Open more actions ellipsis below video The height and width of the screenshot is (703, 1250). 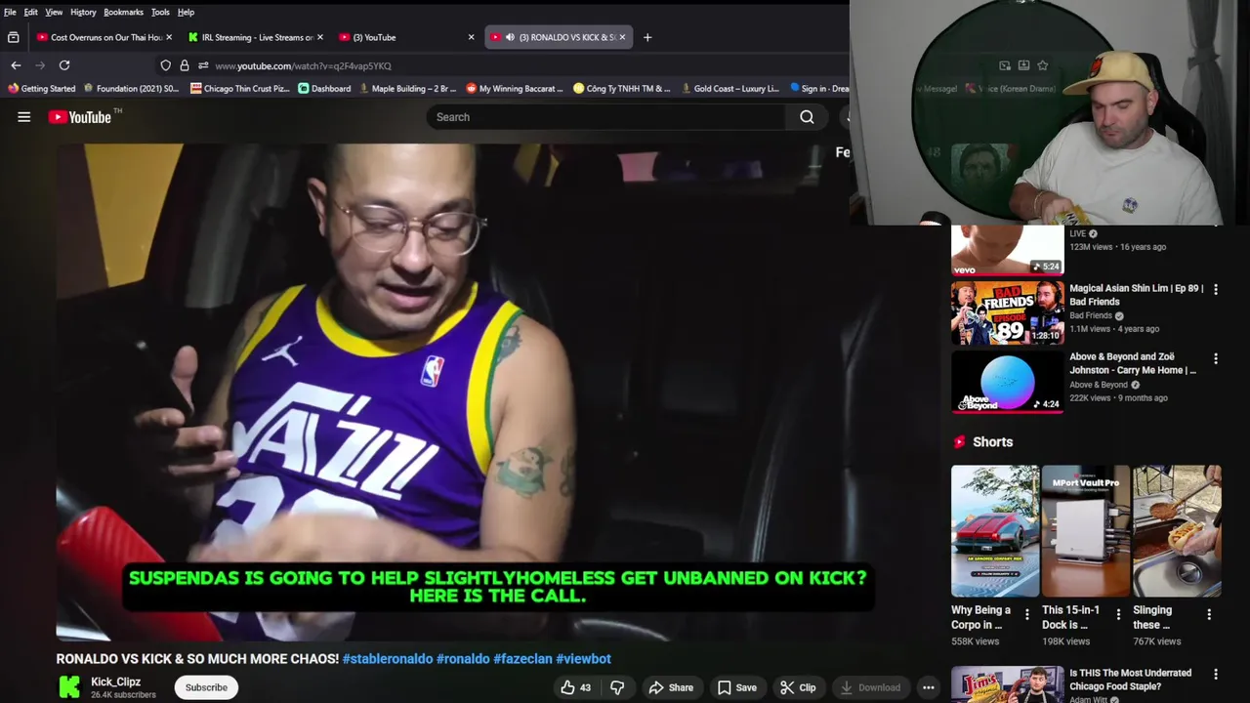(x=928, y=687)
